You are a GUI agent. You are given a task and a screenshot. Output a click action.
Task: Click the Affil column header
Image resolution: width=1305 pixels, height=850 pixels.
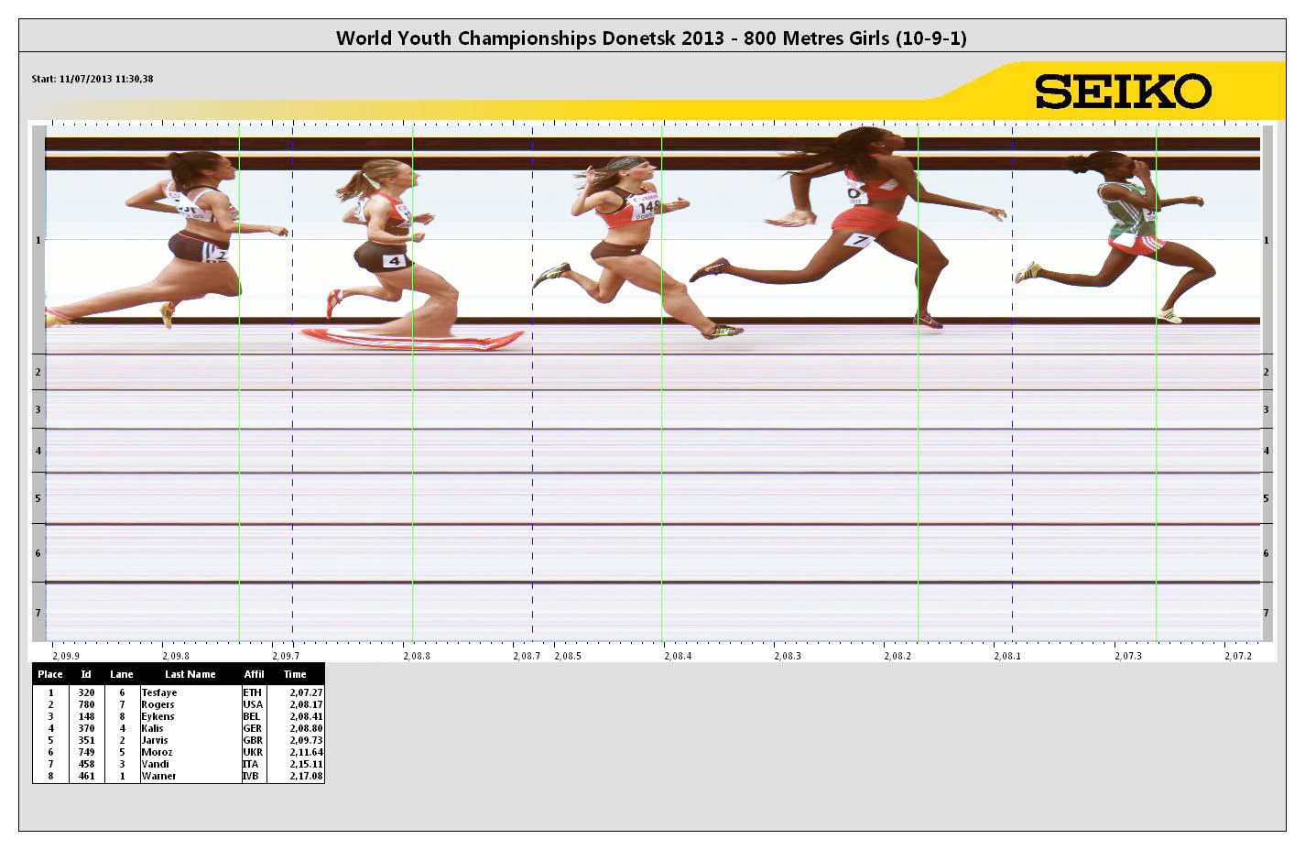(x=254, y=674)
